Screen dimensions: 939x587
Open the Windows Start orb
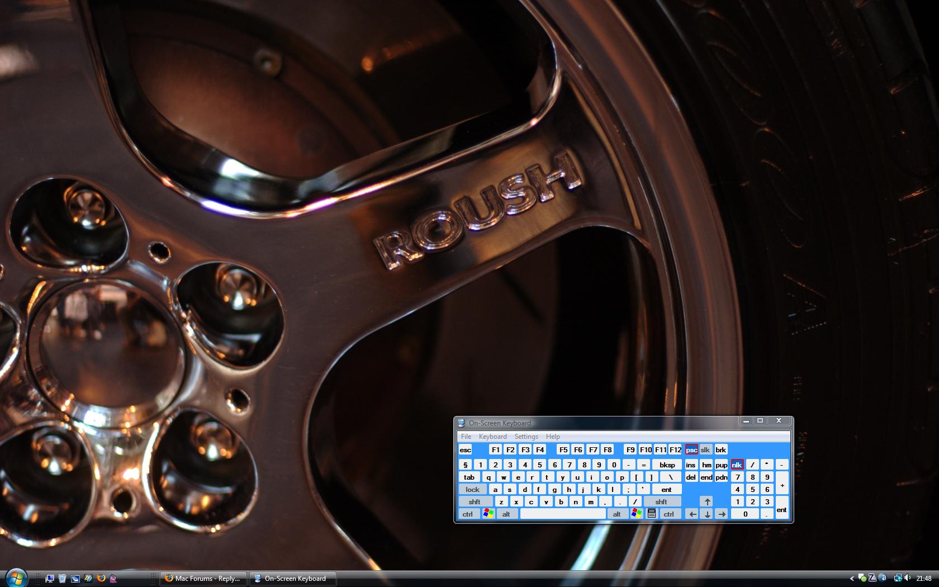pos(16,577)
